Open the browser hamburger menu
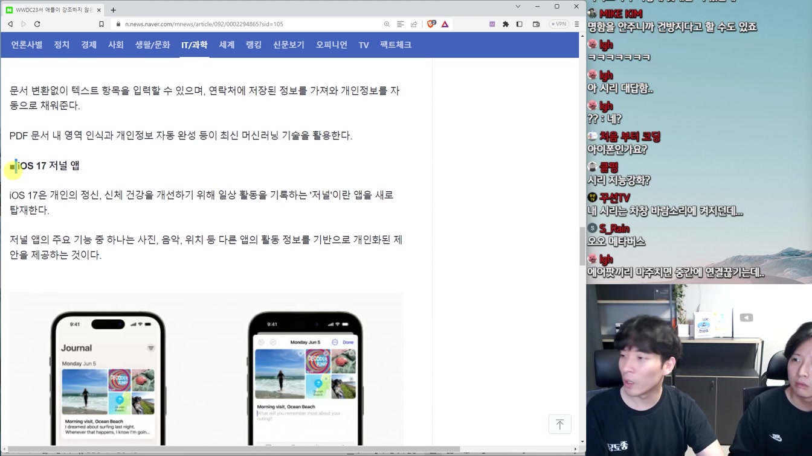This screenshot has width=812, height=456. (x=576, y=24)
